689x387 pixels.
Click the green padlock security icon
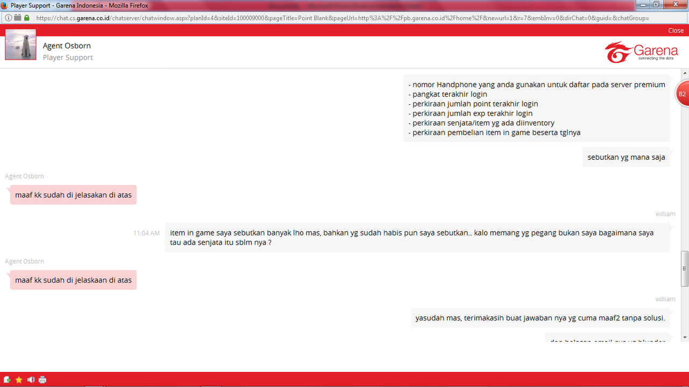coord(27,18)
